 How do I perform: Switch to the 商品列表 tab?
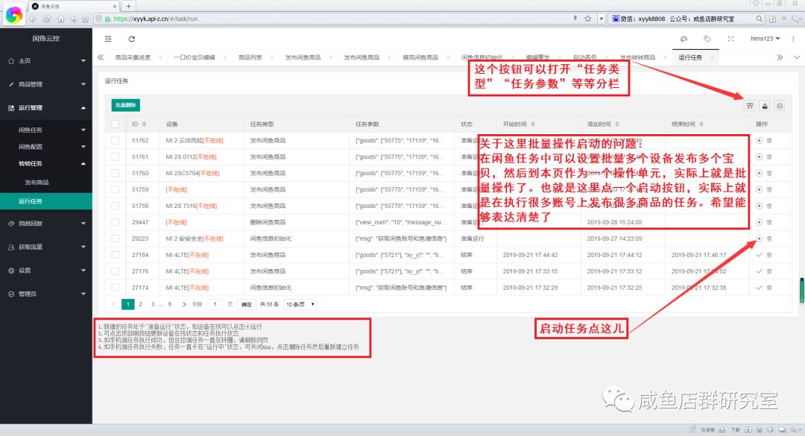pyautogui.click(x=250, y=57)
